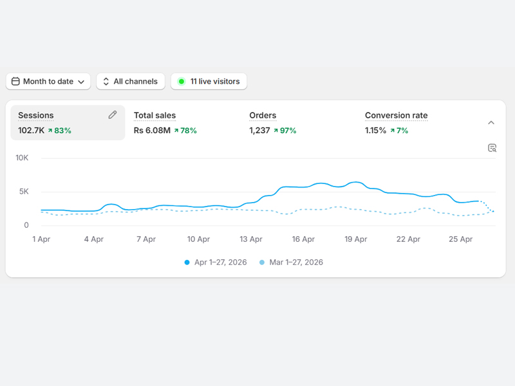
Task: Click the 5K y-axis label
Action: point(24,191)
